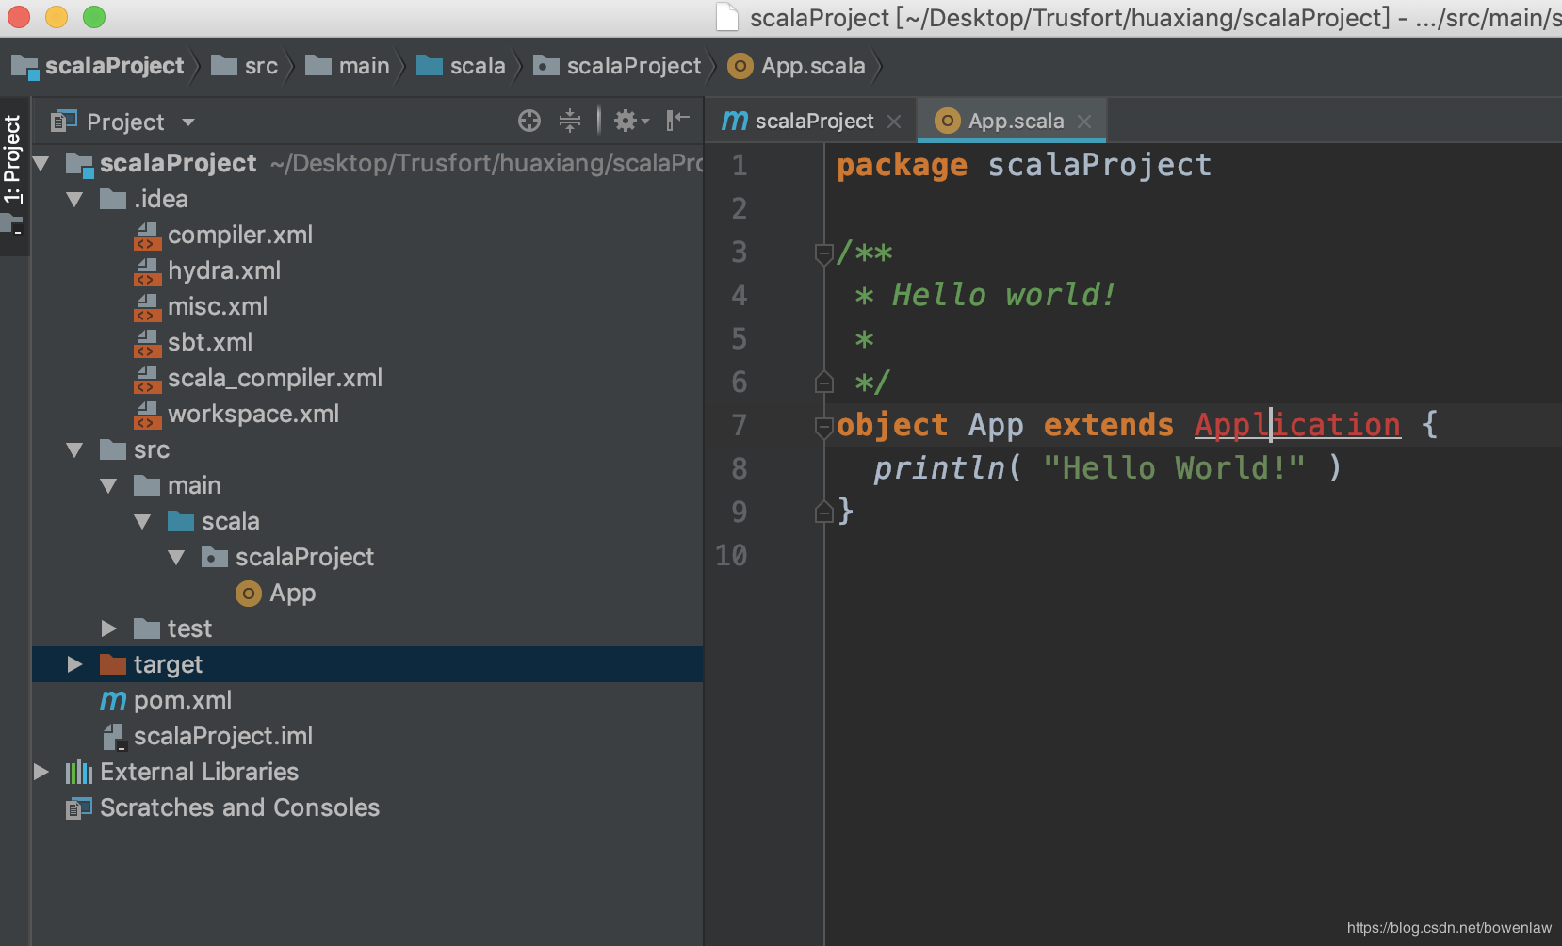Collapse the scalaProject package node
Viewport: 1562px width, 946px height.
pyautogui.click(x=177, y=558)
